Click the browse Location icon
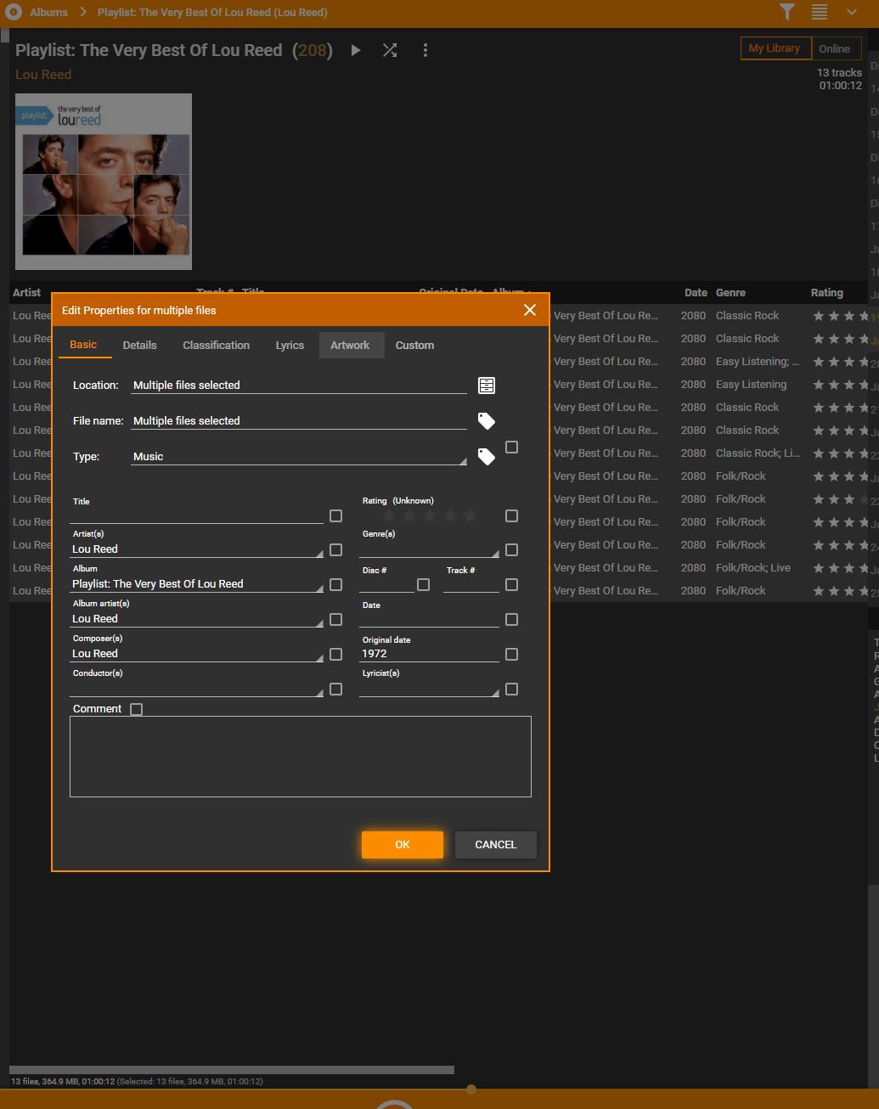 [x=487, y=386]
